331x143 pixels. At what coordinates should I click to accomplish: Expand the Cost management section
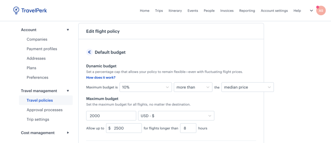click(68, 133)
